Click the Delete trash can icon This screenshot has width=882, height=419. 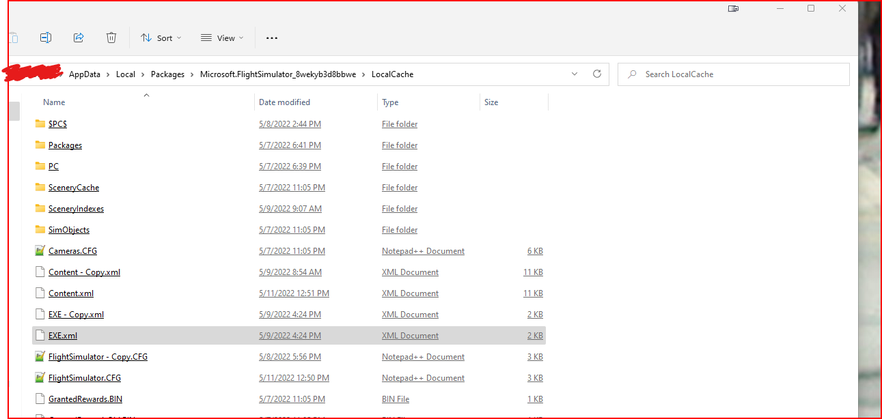111,38
